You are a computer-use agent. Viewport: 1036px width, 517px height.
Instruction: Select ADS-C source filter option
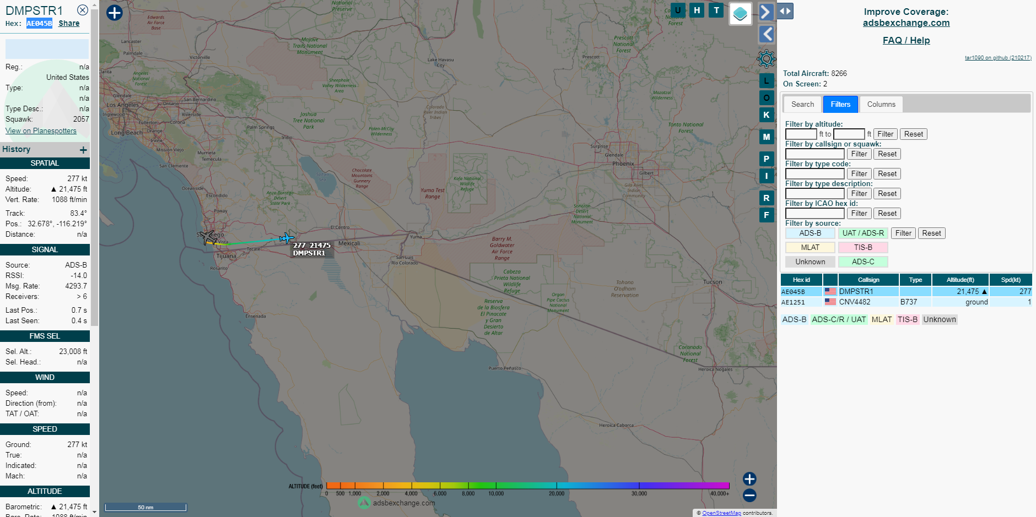click(863, 262)
